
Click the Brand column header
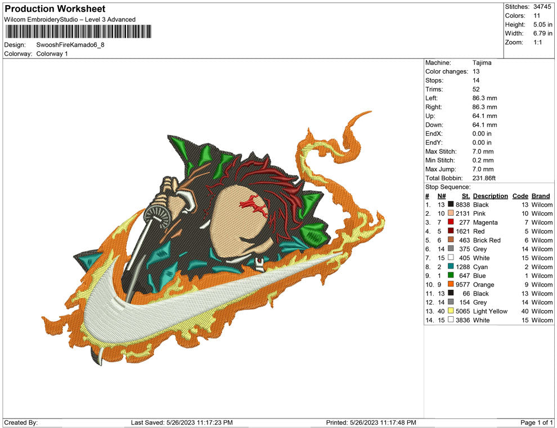click(541, 196)
